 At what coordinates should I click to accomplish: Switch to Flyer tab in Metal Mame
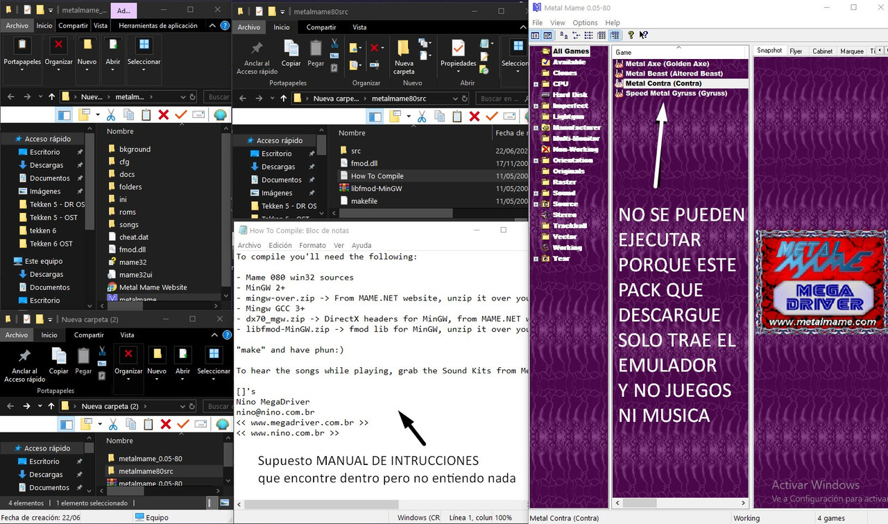click(x=796, y=51)
